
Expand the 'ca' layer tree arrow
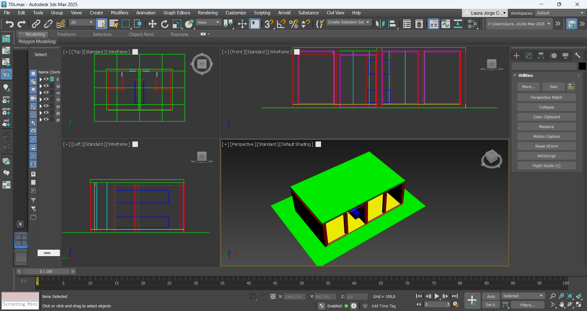click(40, 86)
